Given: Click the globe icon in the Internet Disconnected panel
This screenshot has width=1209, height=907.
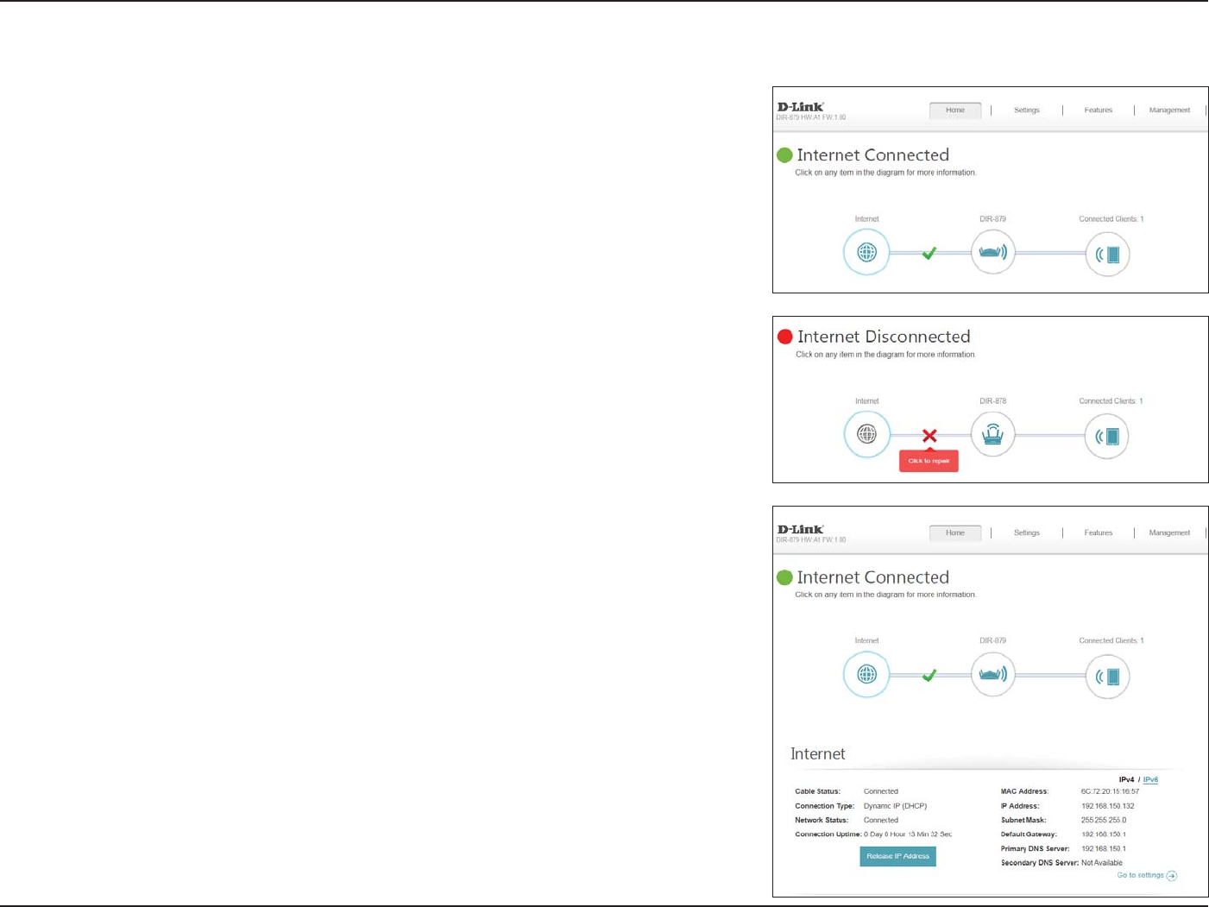Looking at the screenshot, I should click(866, 434).
